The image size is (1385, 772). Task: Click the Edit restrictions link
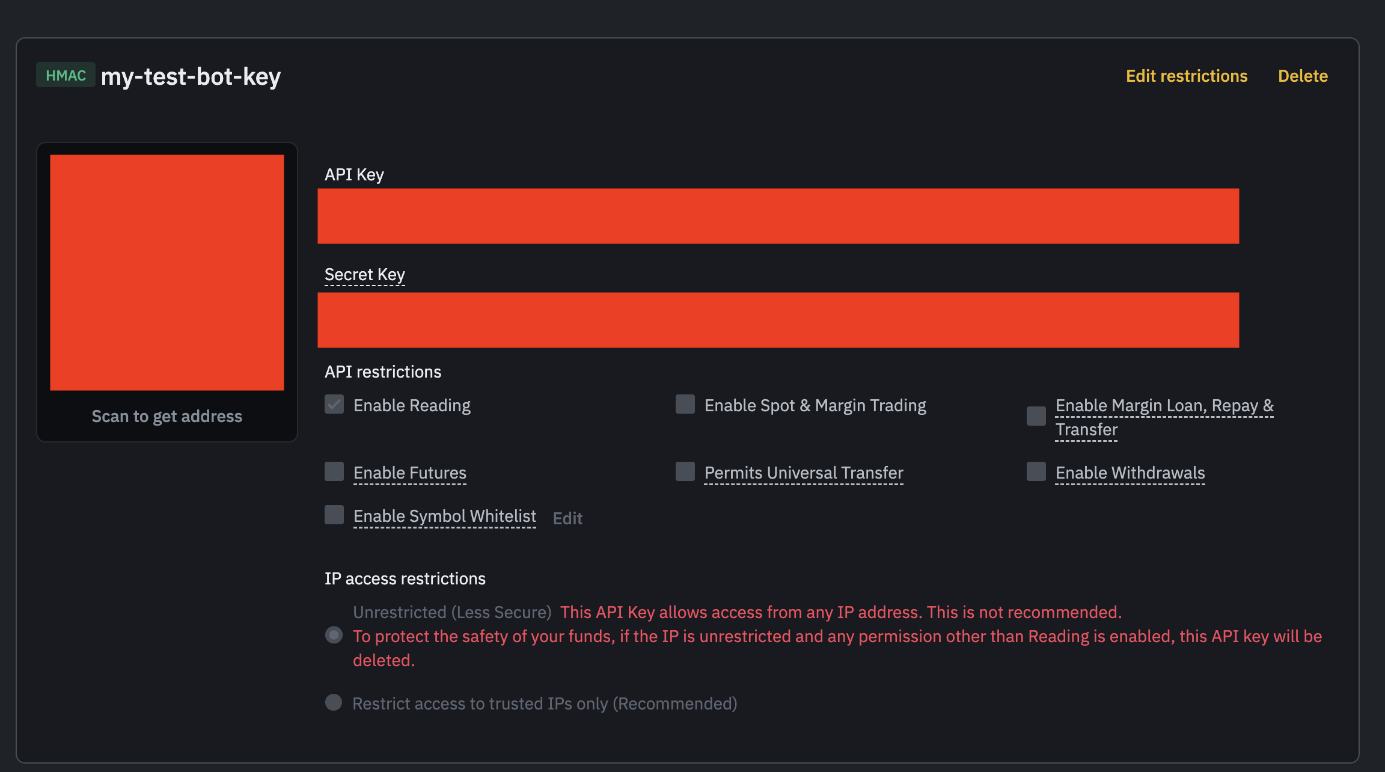click(x=1186, y=76)
